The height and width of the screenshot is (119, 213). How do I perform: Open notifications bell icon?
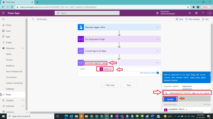[x=190, y=13]
